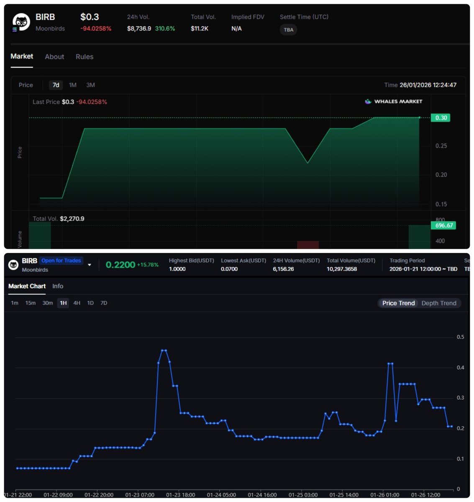Screen dimensions: 474x502
Task: Select the 15m candle interval
Action: (30, 303)
